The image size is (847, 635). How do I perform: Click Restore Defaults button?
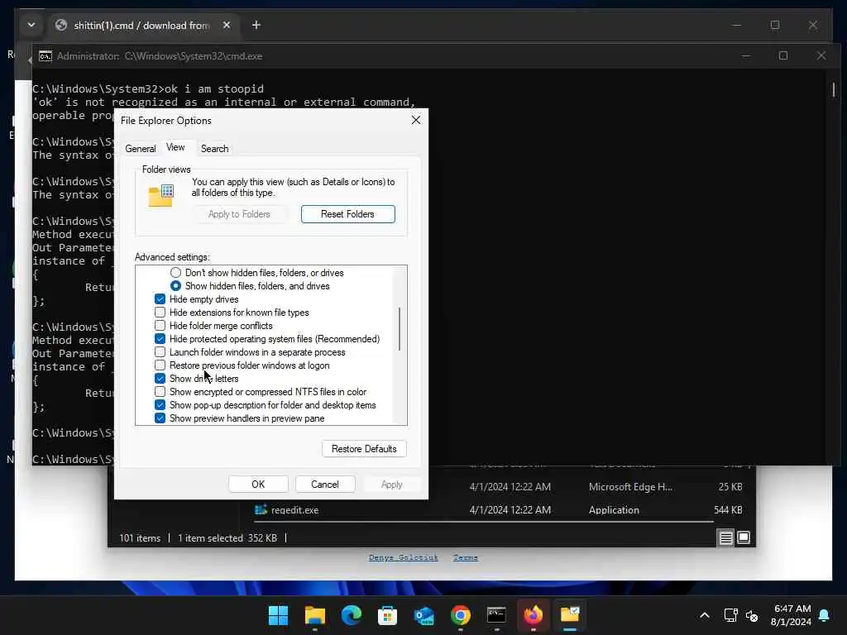(364, 449)
